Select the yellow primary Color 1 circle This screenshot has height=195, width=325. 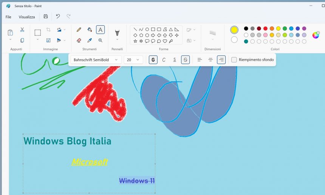coord(234,30)
